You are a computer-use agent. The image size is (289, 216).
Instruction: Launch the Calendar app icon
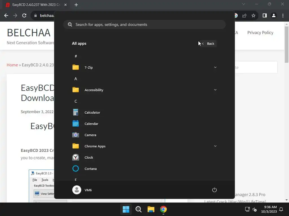[x=76, y=124]
